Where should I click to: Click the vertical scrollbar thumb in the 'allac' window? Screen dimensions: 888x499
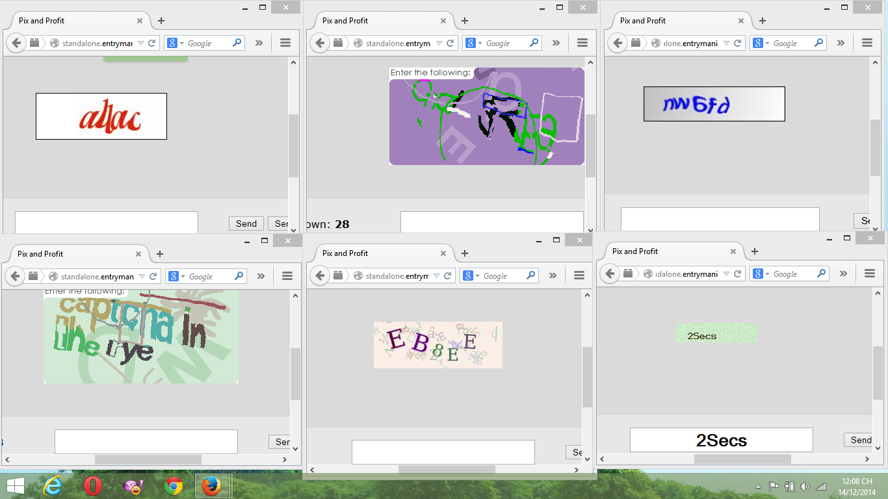click(293, 146)
